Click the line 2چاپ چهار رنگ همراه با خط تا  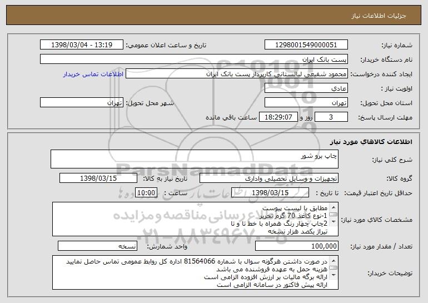click(x=279, y=223)
